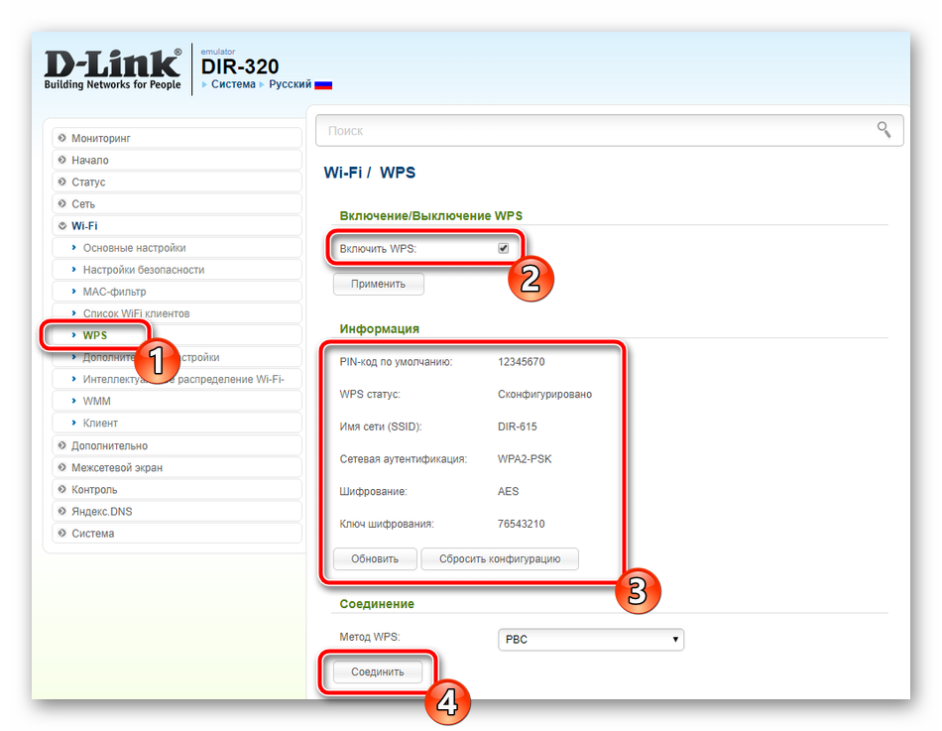Image resolution: width=942 pixels, height=731 pixels.
Task: Click the Обновить button
Action: tap(375, 559)
